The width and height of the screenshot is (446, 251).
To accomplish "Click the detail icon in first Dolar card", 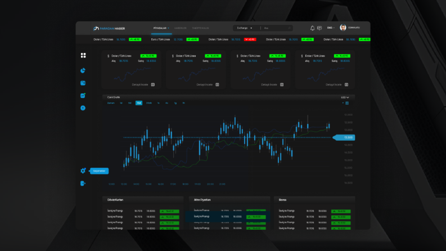I will pos(153,84).
